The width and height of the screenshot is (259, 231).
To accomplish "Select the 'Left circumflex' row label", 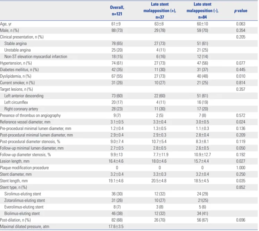I will (x=16, y=102).
